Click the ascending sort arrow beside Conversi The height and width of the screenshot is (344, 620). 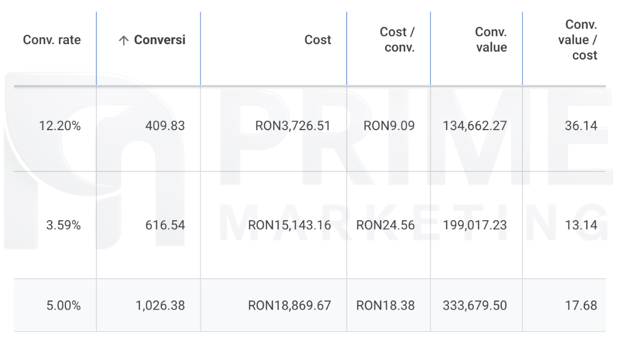point(123,41)
